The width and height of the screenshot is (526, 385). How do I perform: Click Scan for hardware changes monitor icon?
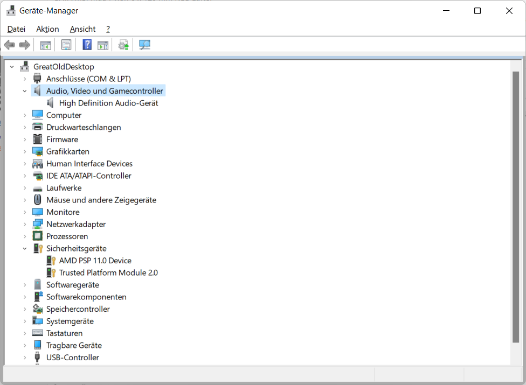coord(144,45)
